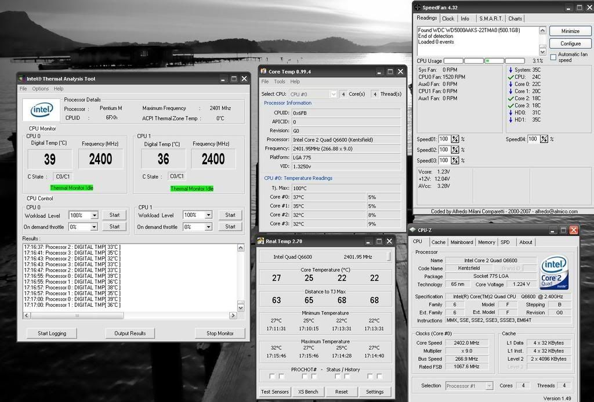
Task: Click the arrow icon beside HD0: 31C
Action: click(510, 113)
